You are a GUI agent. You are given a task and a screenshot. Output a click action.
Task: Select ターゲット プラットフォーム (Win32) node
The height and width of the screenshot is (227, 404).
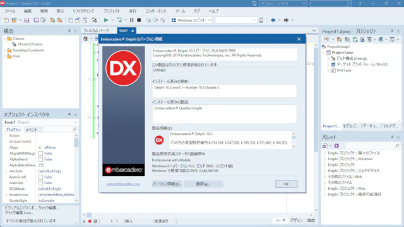pyautogui.click(x=362, y=64)
